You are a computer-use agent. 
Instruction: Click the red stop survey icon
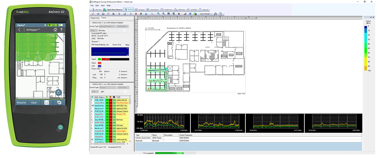point(136,14)
